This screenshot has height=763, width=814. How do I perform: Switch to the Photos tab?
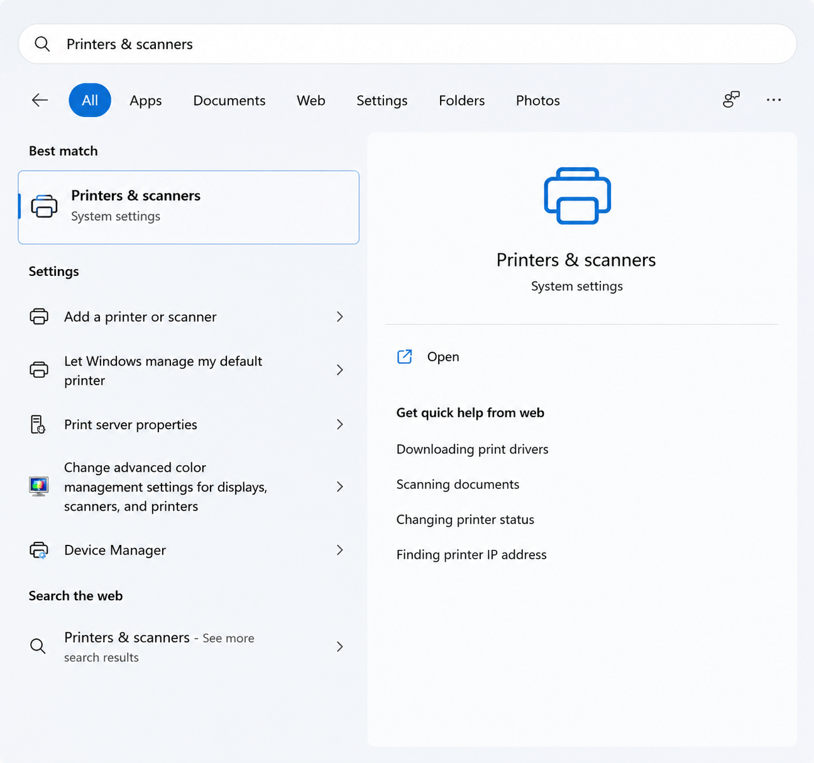coord(538,101)
